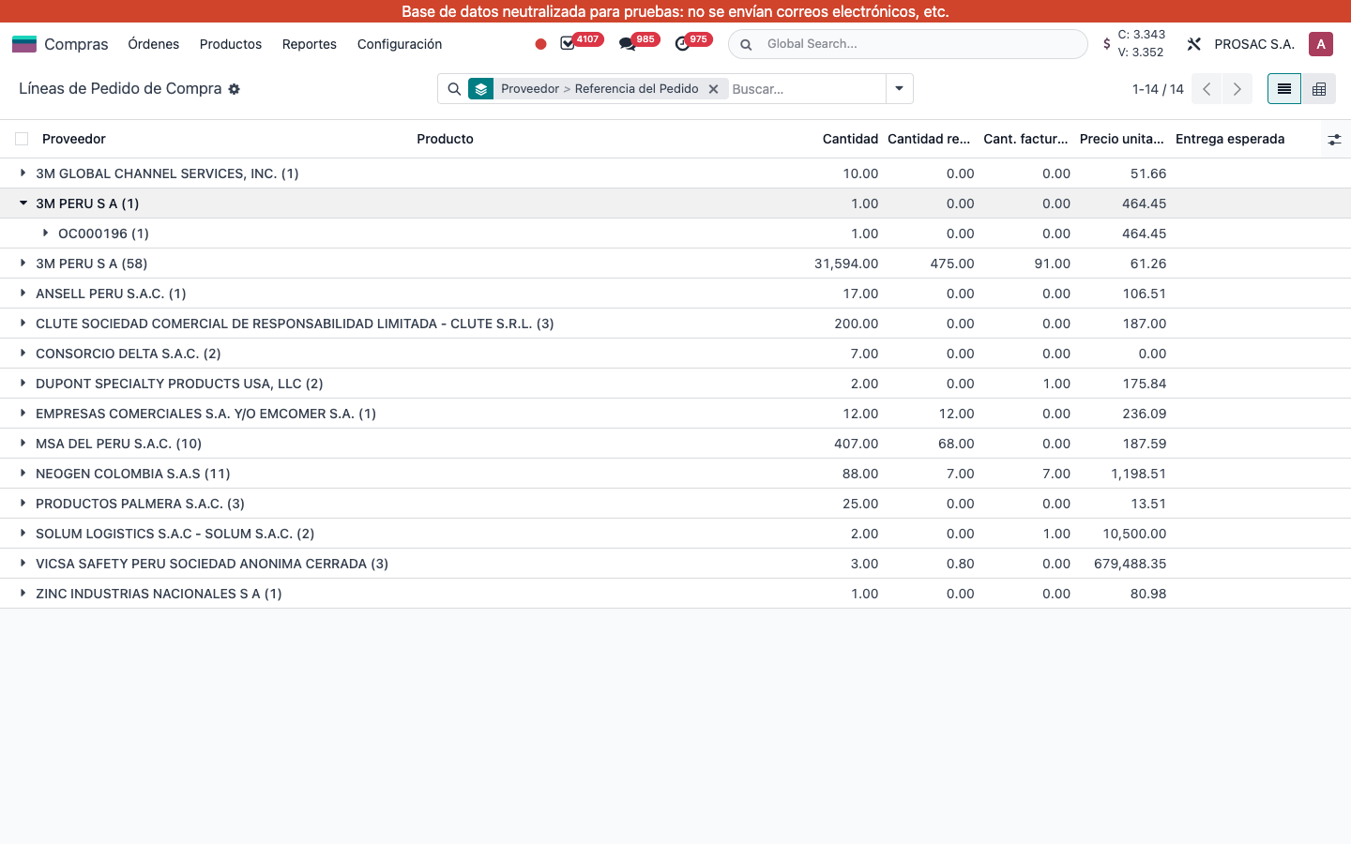Open the search options dropdown toggle
Viewport: 1351px width, 844px height.
(x=899, y=89)
